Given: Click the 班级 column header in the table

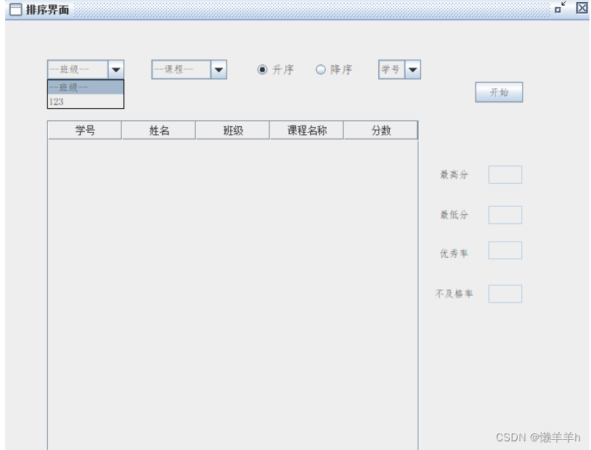Looking at the screenshot, I should pyautogui.click(x=233, y=131).
